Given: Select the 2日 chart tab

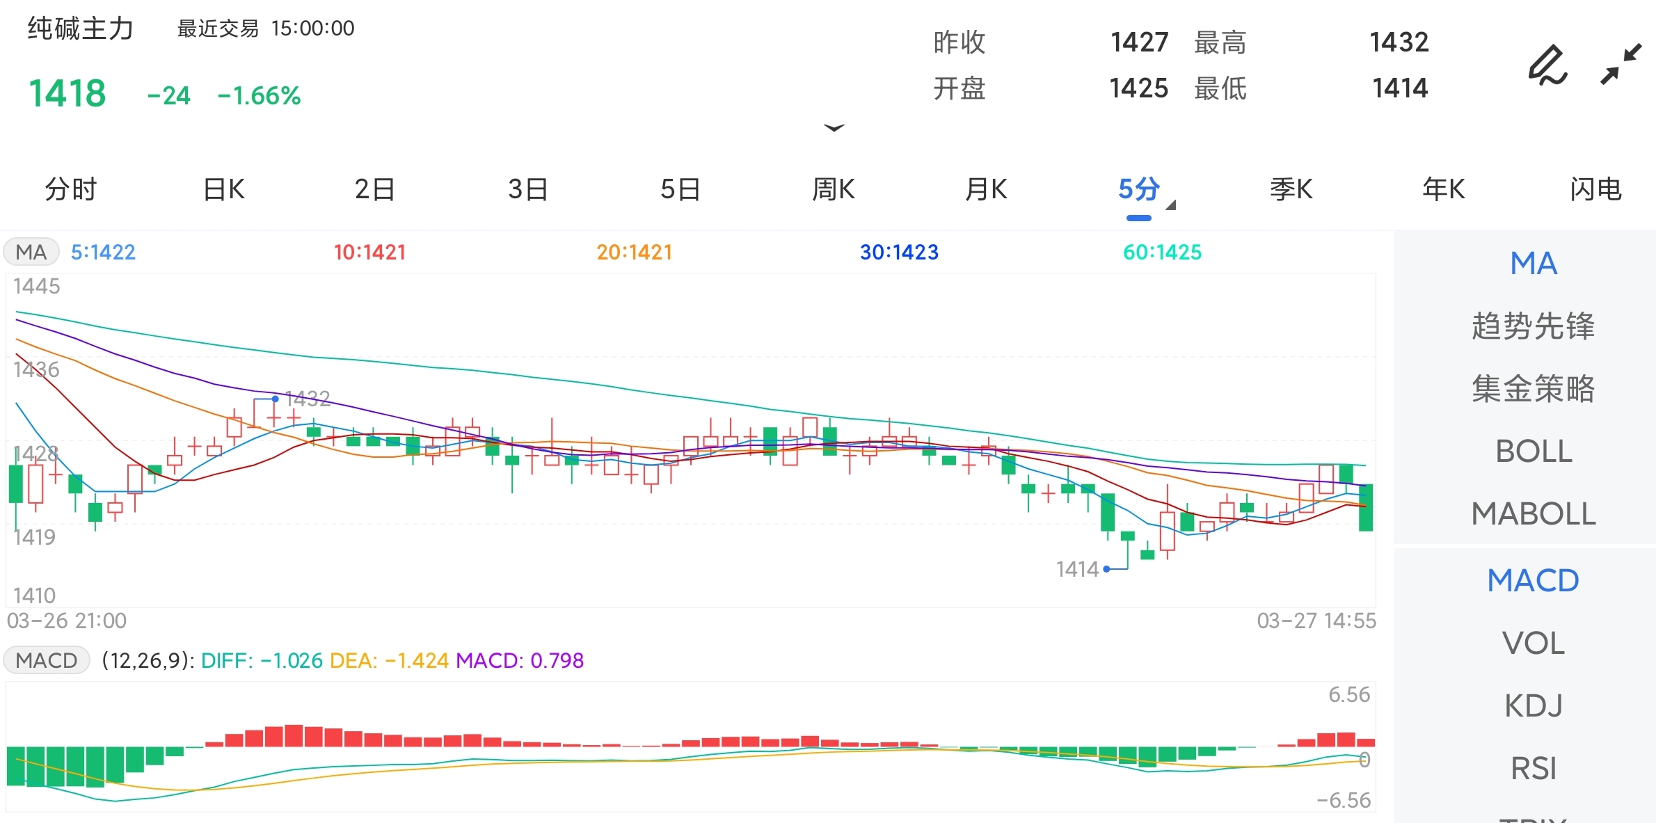Looking at the screenshot, I should pos(375,189).
